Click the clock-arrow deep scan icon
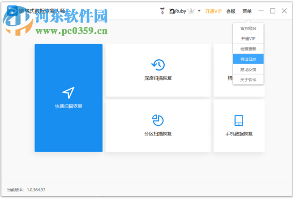This screenshot has width=293, height=200. [x=158, y=65]
